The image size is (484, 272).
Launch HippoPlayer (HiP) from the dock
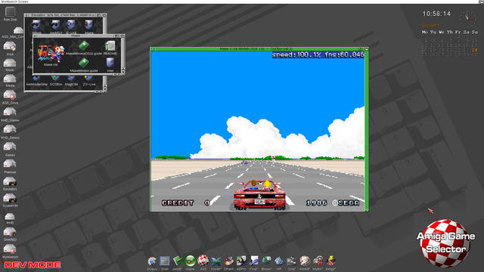click(279, 261)
